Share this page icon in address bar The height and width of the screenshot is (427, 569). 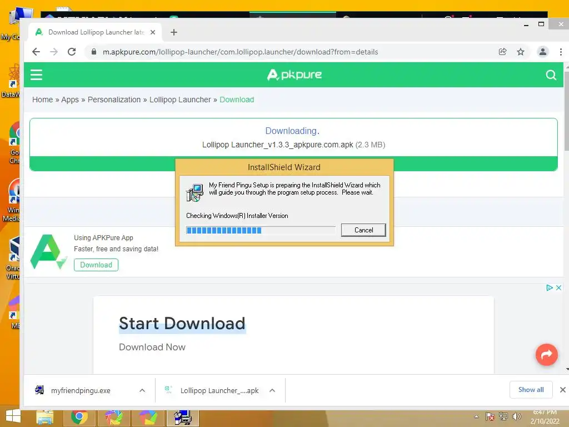pyautogui.click(x=502, y=52)
